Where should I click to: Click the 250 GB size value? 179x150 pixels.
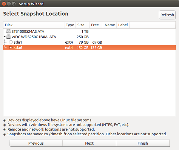click(83, 37)
